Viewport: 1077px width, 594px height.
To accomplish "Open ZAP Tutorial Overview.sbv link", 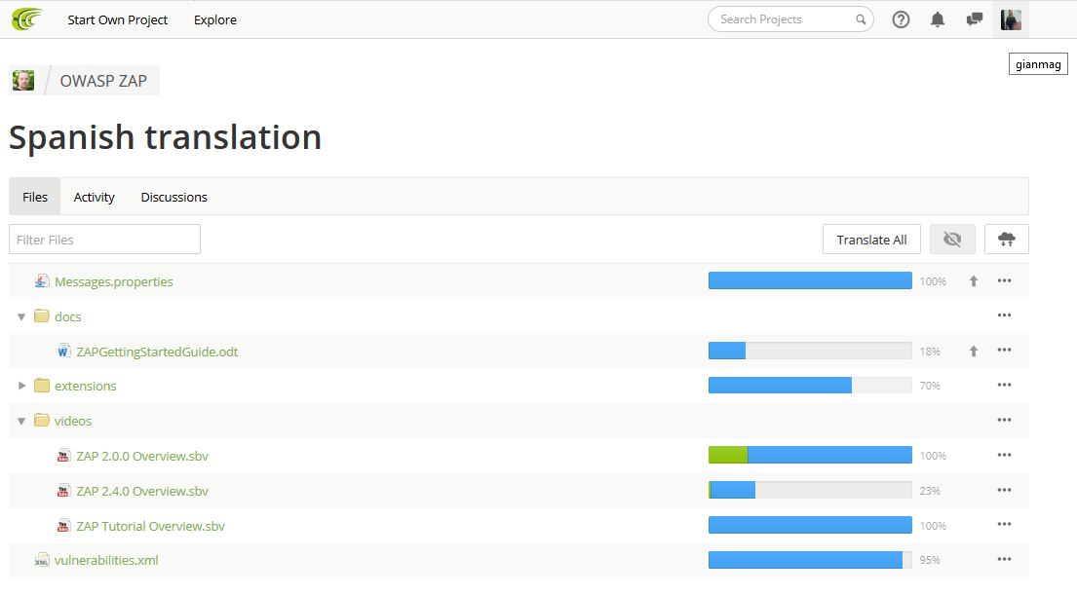I will [x=150, y=526].
